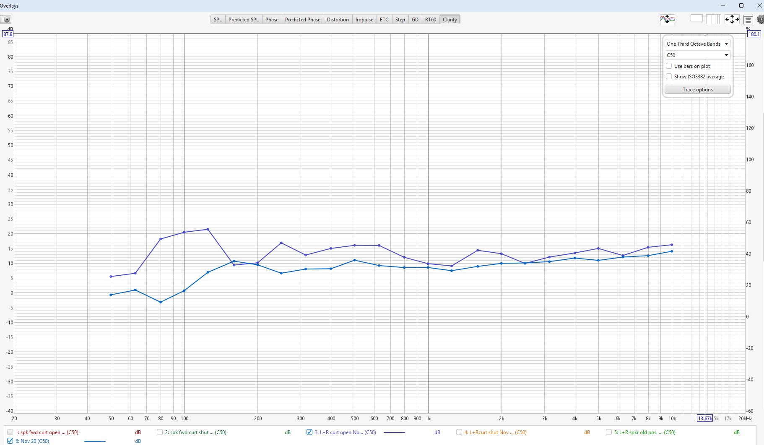Toggle the frequency axis columns icon
Viewport: 764px width, 445px height.
coord(713,19)
